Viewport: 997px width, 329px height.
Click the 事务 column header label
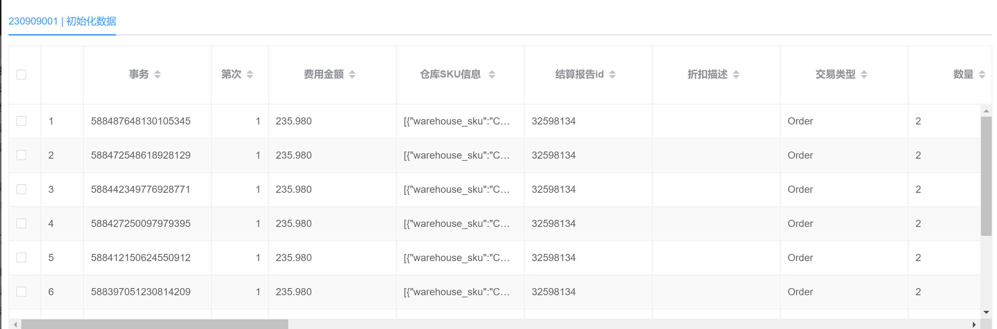click(139, 74)
